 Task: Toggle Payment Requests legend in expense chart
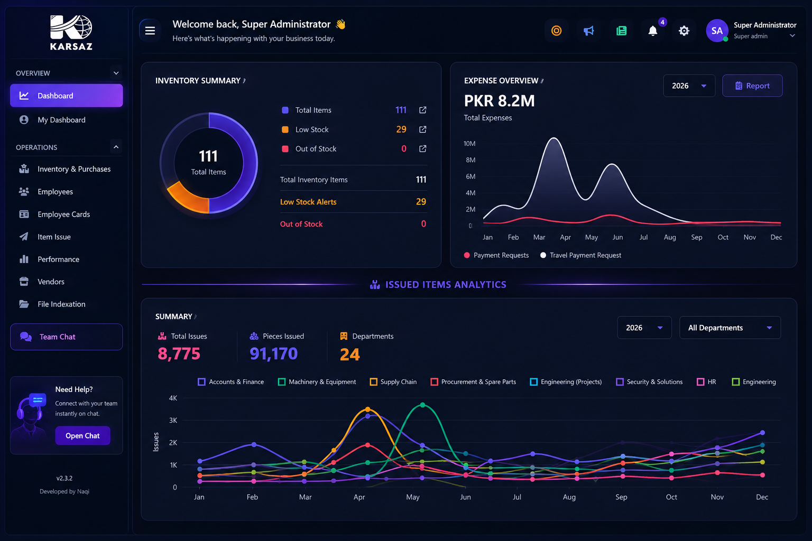pyautogui.click(x=496, y=255)
